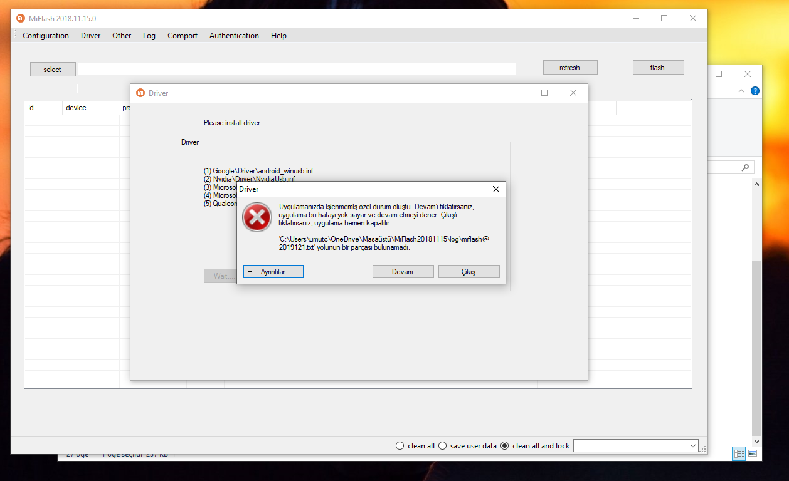Click the refresh button
The image size is (789, 481).
(570, 68)
